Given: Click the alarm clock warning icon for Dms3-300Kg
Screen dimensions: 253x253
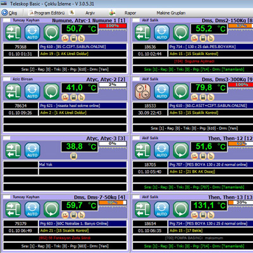Looking at the screenshot, I should pyautogui.click(x=142, y=92).
